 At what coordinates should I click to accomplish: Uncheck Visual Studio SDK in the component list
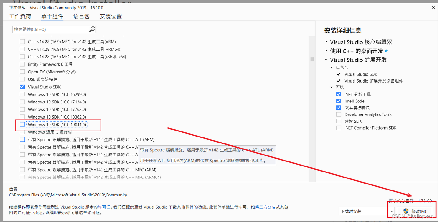coord(22,87)
